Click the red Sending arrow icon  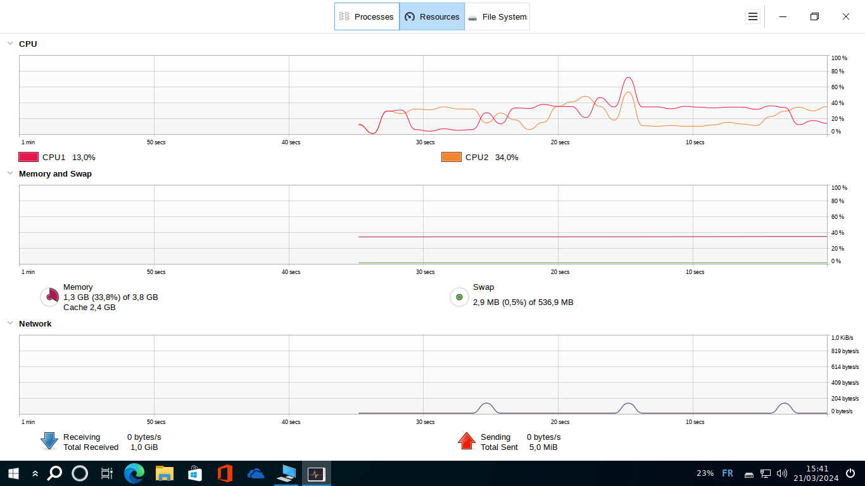(467, 441)
